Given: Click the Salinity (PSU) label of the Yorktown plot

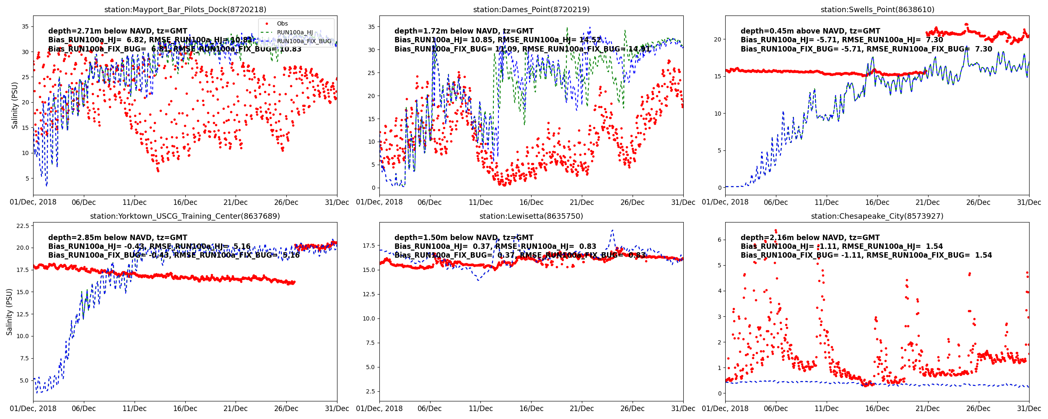Looking at the screenshot, I should coord(9,312).
